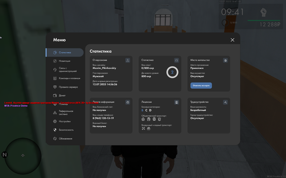Click the level circle in the HUD
The image size is (286, 178).
click(x=225, y=23)
